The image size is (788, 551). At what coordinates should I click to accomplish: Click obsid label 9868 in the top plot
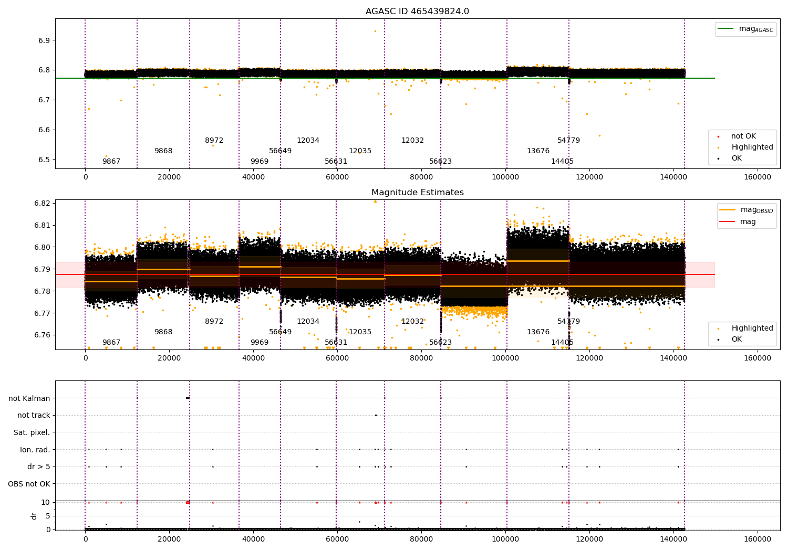tap(163, 151)
